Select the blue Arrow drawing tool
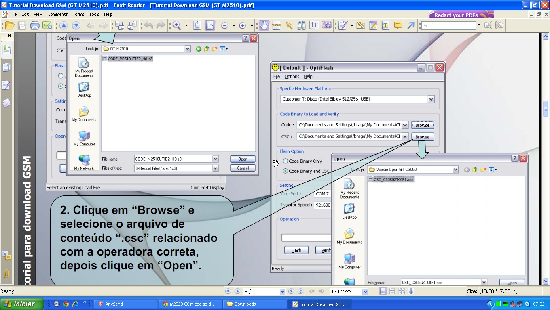 click(x=411, y=25)
